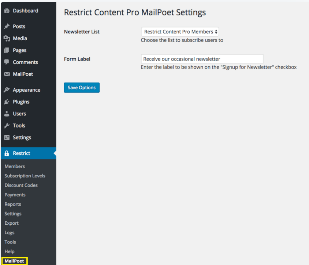The image size is (309, 265).
Task: Click the "Newsletter List" field label
Action: (x=82, y=32)
